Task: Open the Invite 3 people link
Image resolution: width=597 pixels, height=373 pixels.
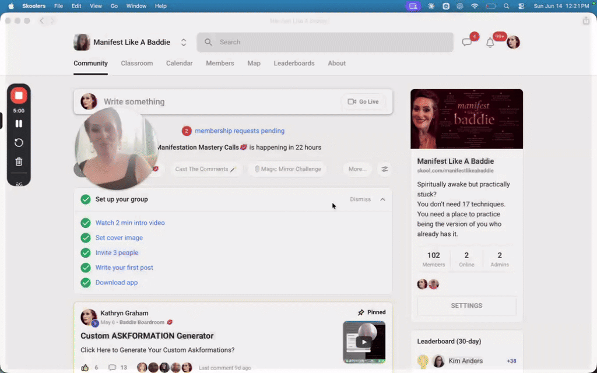Action: pyautogui.click(x=117, y=252)
